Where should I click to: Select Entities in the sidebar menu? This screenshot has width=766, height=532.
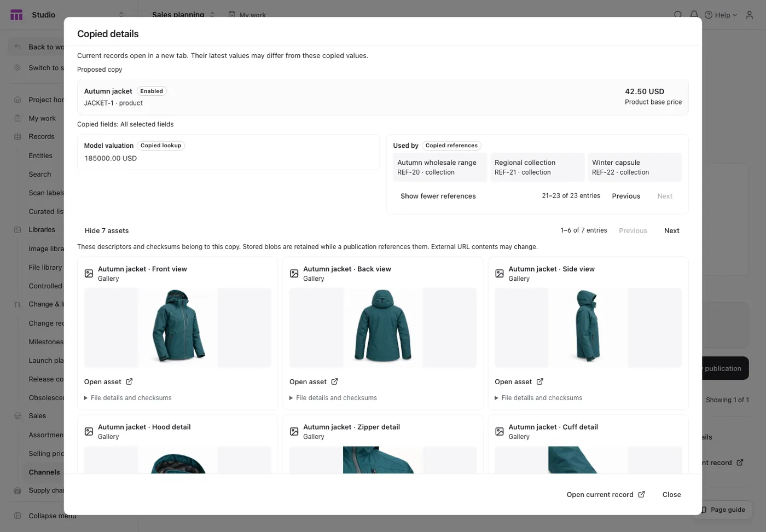(x=40, y=155)
